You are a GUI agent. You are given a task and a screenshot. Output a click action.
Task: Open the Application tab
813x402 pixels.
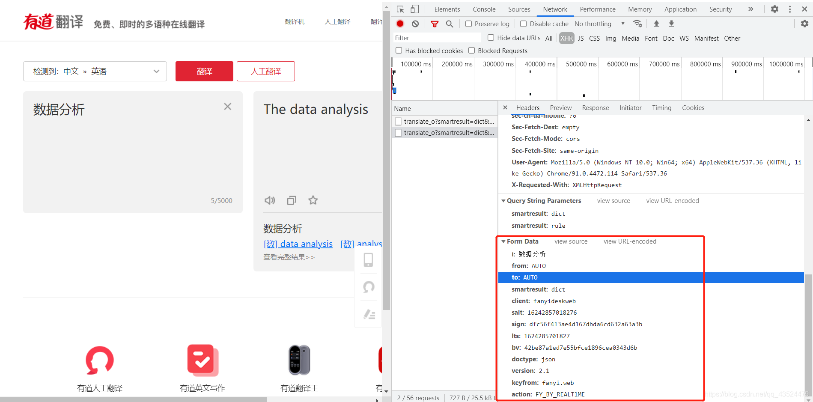tap(680, 9)
